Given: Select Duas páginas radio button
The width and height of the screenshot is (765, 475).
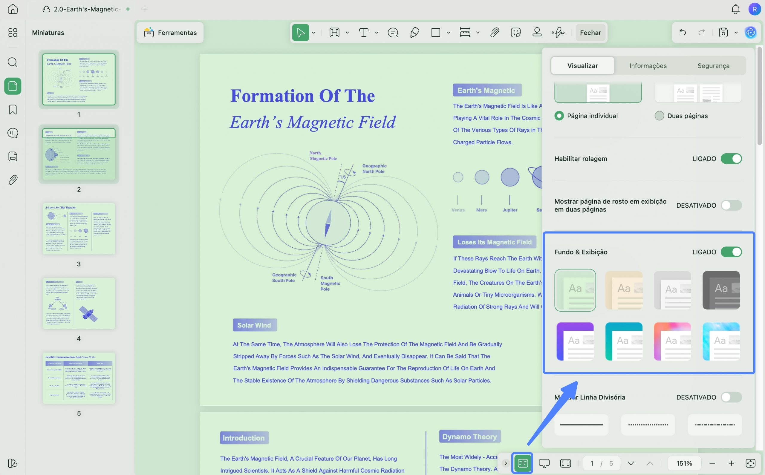Looking at the screenshot, I should [659, 116].
